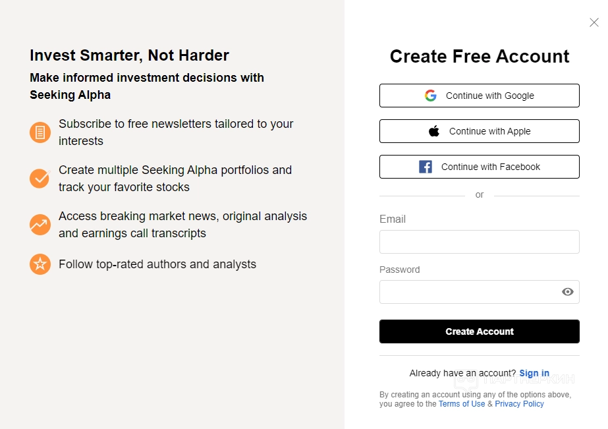Click the Password field label
Viewport: 608px width, 429px height.
pos(399,270)
